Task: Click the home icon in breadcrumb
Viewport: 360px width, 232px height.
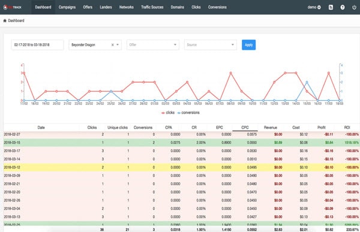Action: tap(5, 20)
